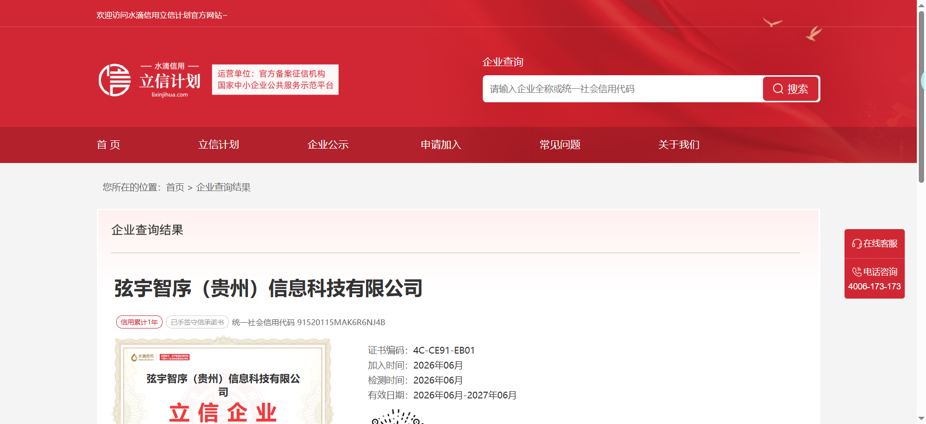Open 在线客服 chat button
This screenshot has height=424, width=926.
click(x=874, y=244)
